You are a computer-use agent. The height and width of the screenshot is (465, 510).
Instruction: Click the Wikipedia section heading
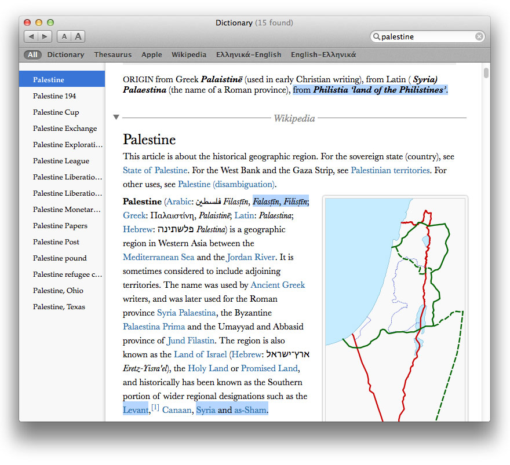tap(294, 118)
